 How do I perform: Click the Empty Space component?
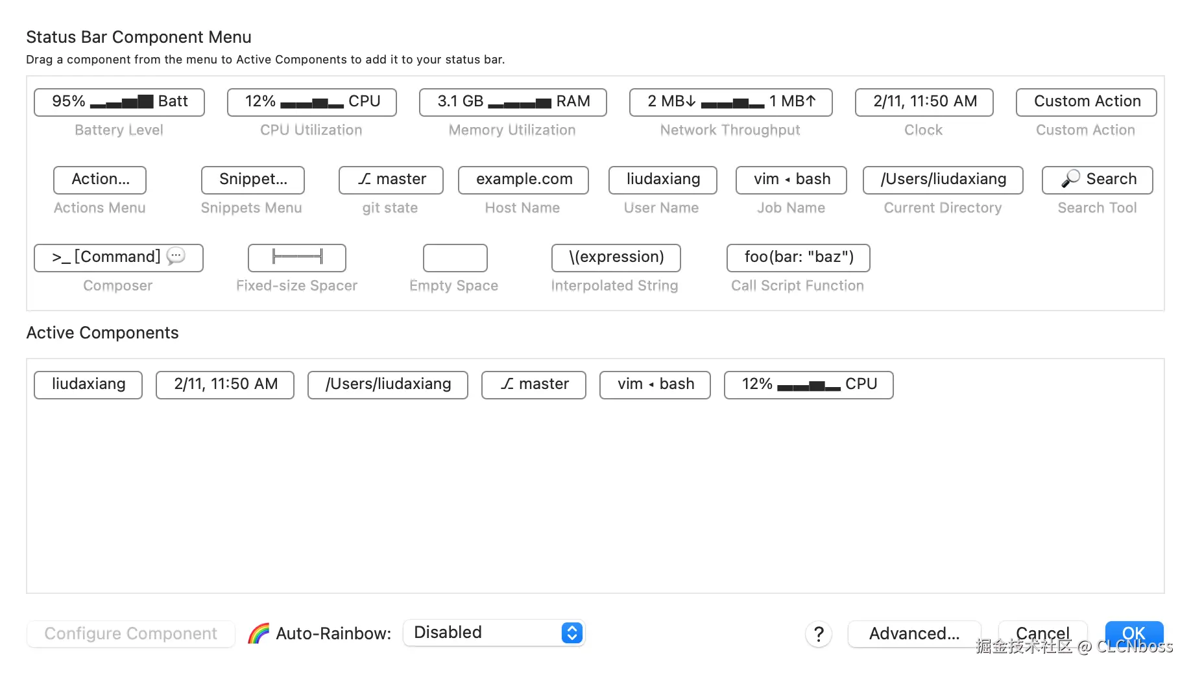pos(455,257)
